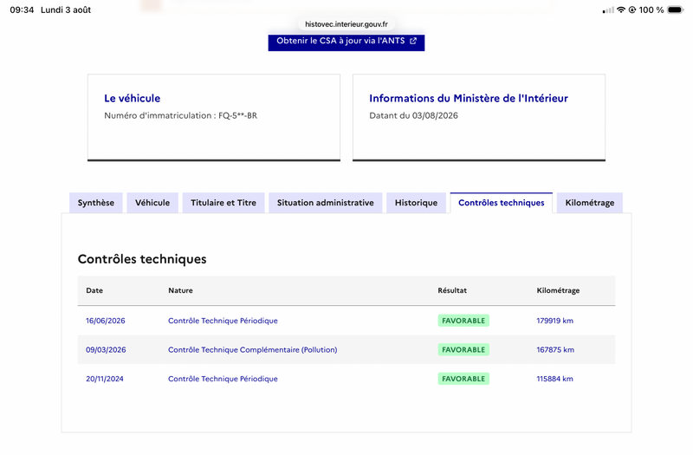The width and height of the screenshot is (693, 455).
Task: Click the Résultat column header
Action: 452,290
